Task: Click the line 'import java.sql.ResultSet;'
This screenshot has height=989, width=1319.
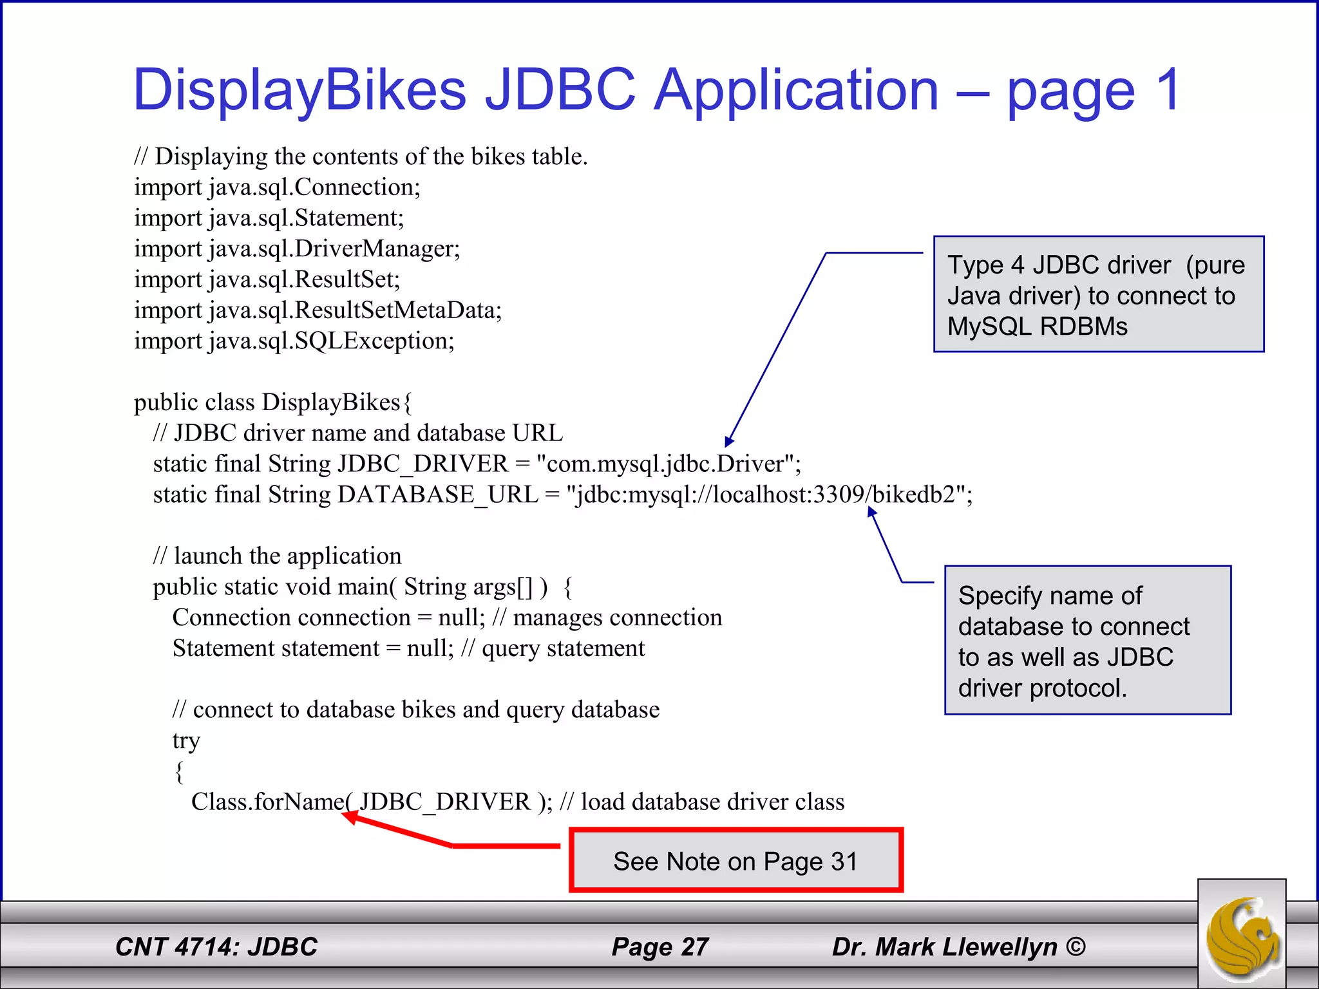Action: click(x=267, y=280)
